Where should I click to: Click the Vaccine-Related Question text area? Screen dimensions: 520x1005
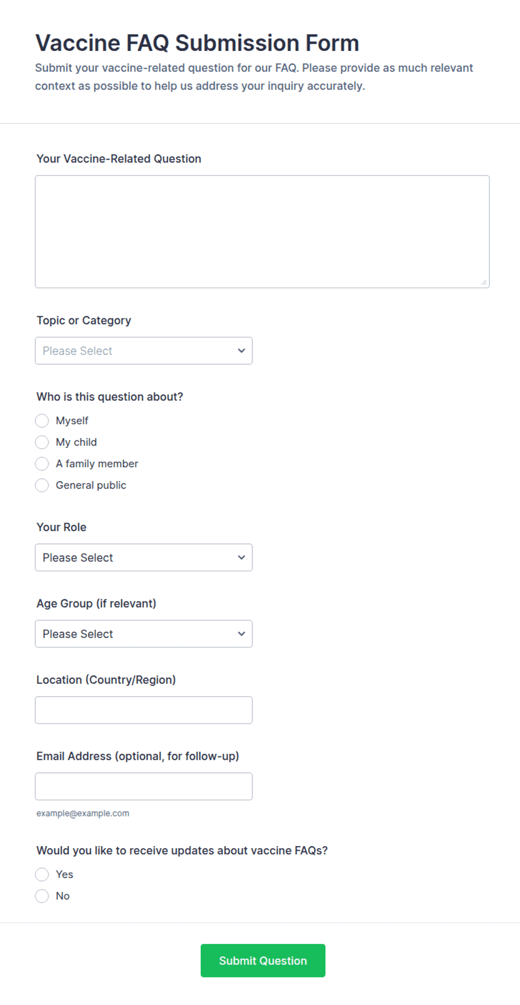click(262, 232)
